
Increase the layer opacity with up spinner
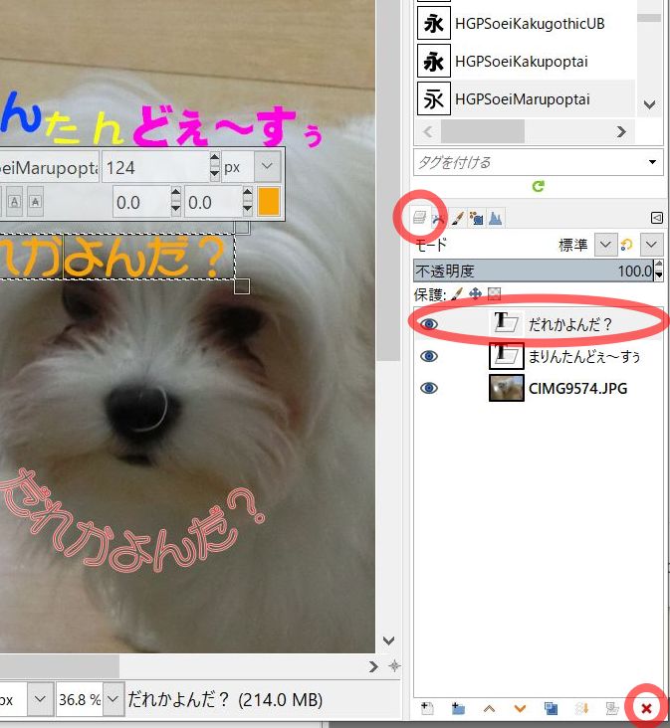659,266
